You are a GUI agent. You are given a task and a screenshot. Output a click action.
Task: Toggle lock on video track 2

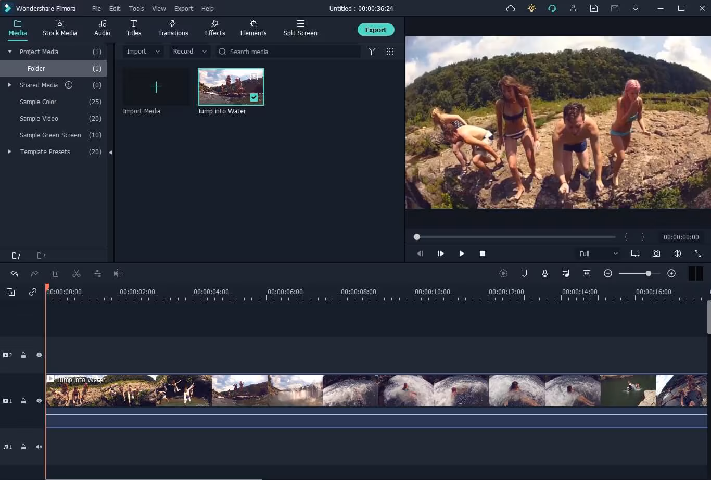pos(23,355)
